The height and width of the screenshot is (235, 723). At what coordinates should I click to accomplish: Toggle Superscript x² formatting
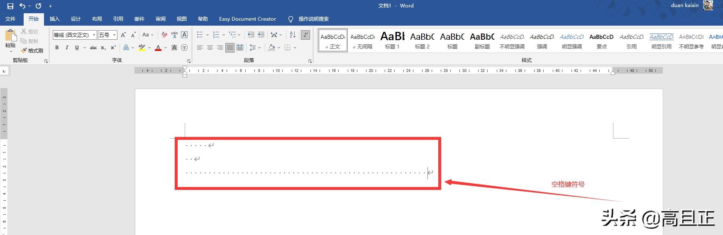(113, 48)
